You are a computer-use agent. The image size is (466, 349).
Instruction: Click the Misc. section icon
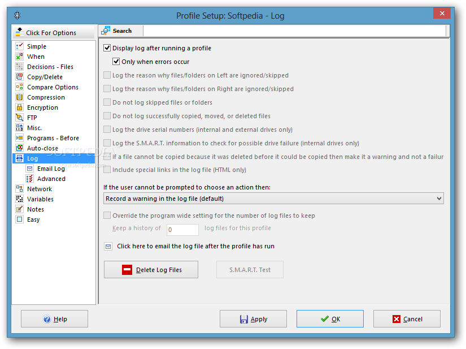tap(19, 128)
